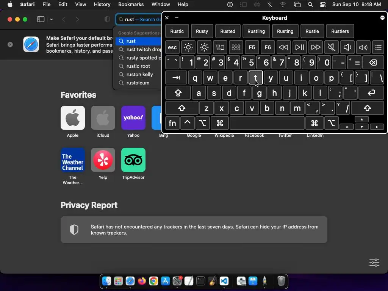
Task: Tap the Launchpad grid key
Action: coord(236,47)
